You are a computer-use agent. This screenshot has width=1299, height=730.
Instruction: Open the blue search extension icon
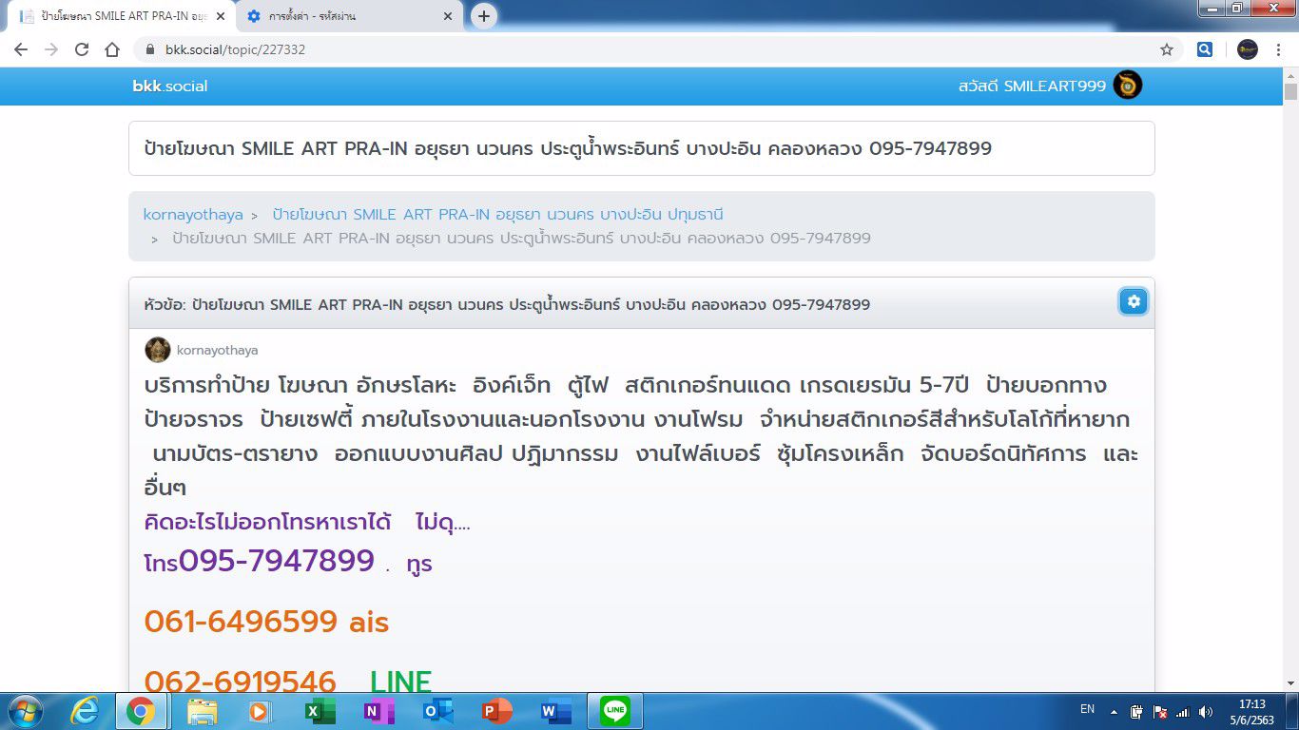click(1205, 49)
